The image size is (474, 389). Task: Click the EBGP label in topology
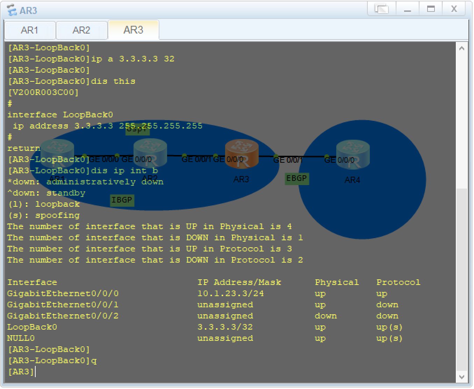297,178
